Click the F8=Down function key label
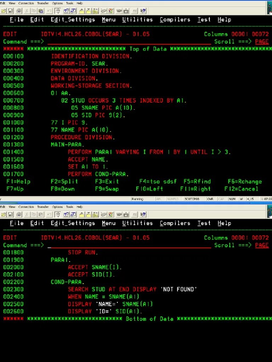 (x=63, y=189)
